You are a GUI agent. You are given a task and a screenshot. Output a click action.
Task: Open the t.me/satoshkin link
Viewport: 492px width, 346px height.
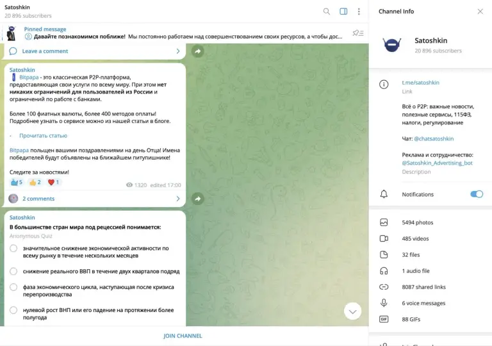point(420,83)
